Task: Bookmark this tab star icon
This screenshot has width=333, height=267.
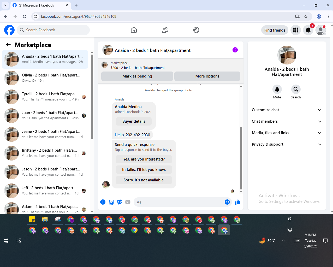Action: [x=306, y=16]
